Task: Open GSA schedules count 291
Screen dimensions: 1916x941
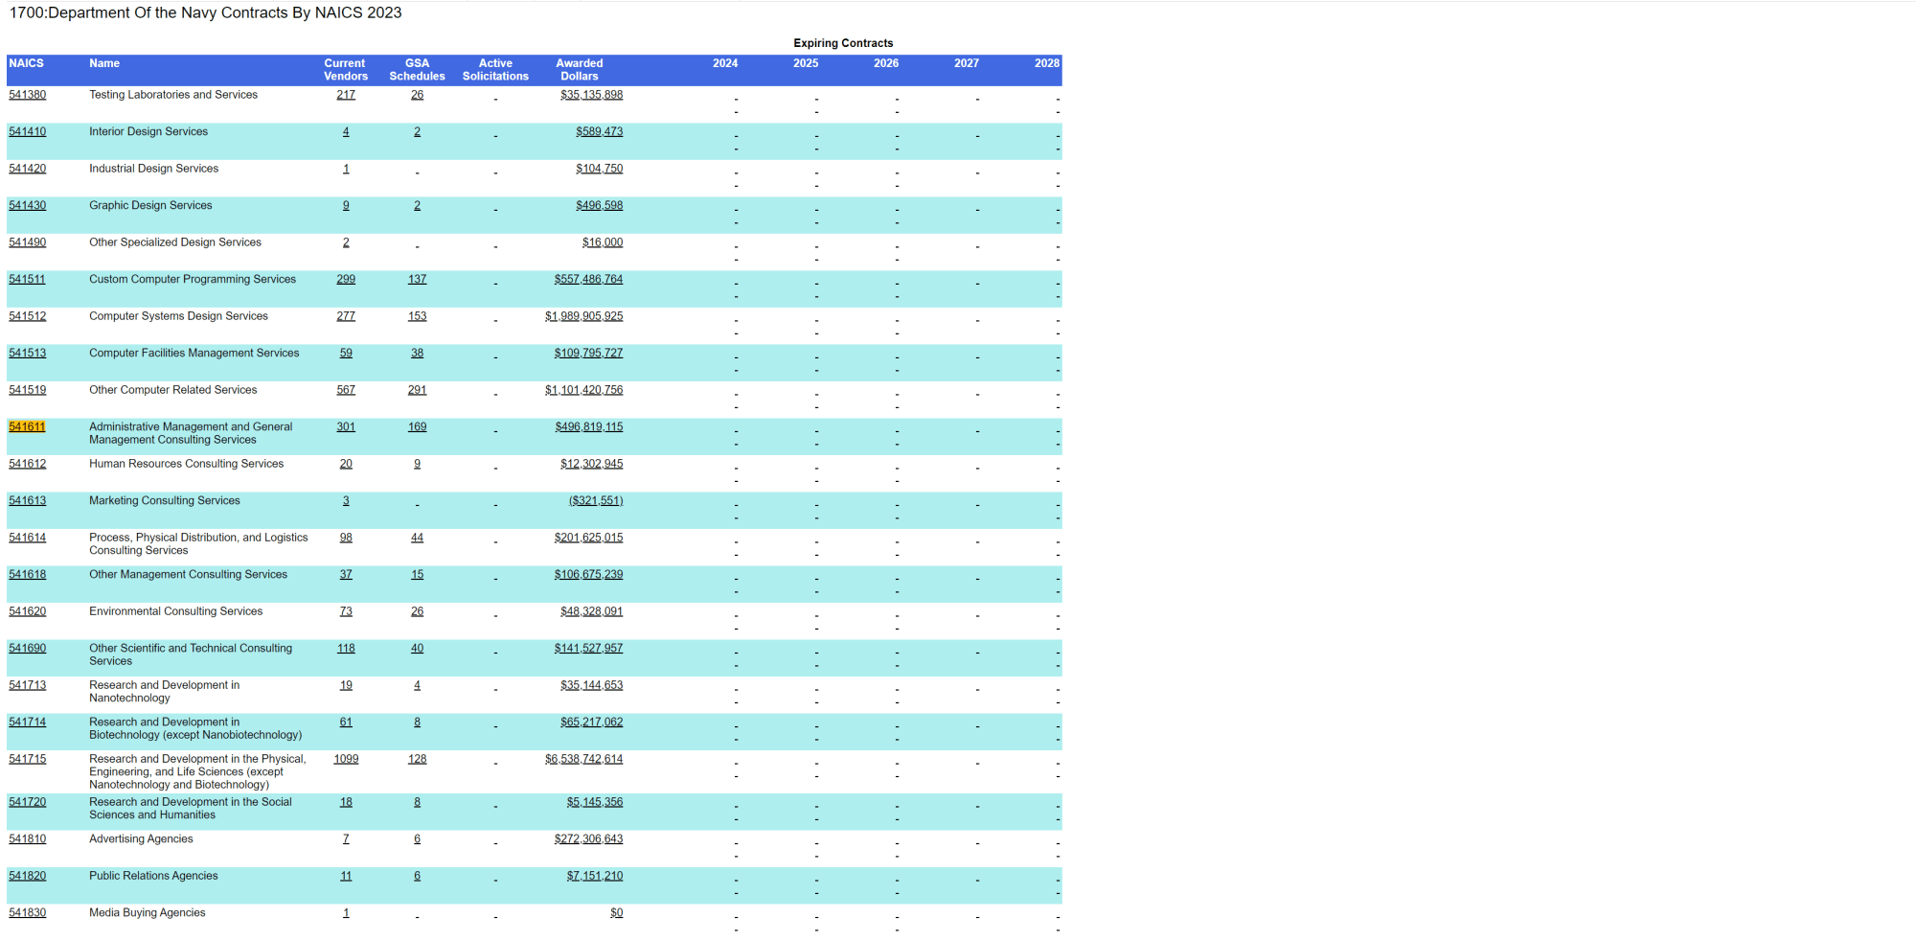Action: click(417, 390)
